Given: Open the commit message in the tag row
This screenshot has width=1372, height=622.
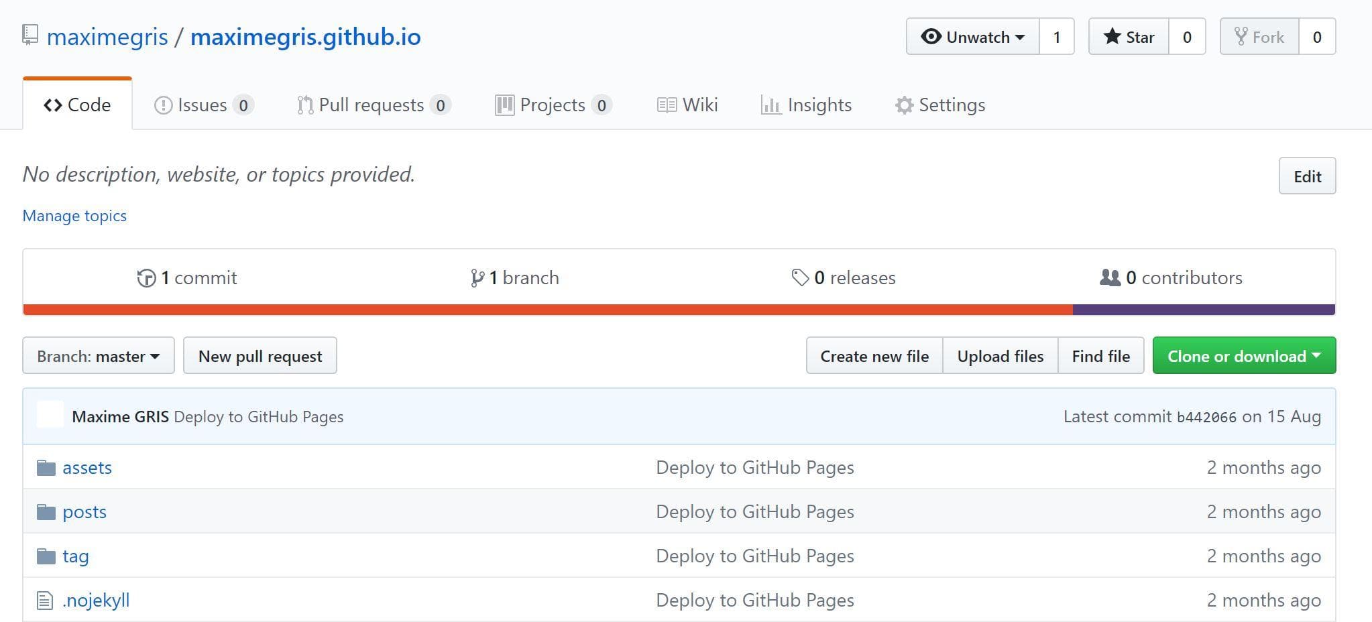Looking at the screenshot, I should pos(755,556).
